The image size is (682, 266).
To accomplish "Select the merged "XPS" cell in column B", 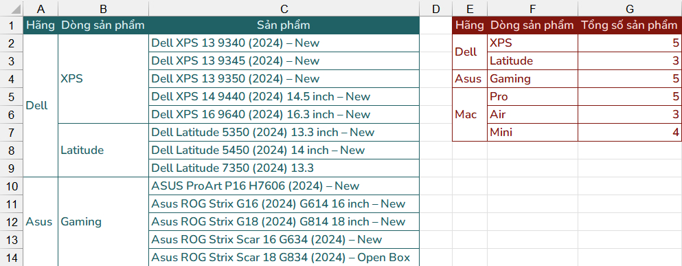I will (103, 79).
